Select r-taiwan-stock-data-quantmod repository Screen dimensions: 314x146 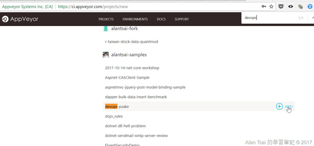pyautogui.click(x=132, y=42)
